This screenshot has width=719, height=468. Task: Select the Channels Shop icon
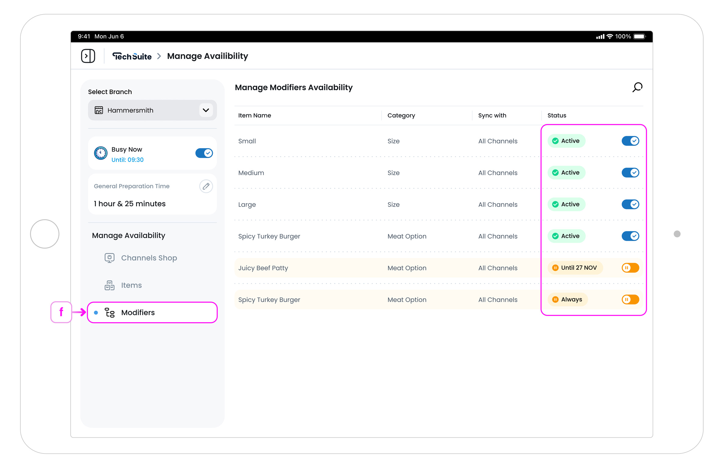[109, 257]
